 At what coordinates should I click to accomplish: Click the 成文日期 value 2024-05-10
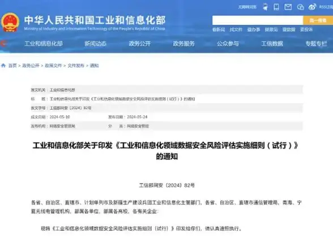click(x=59, y=117)
